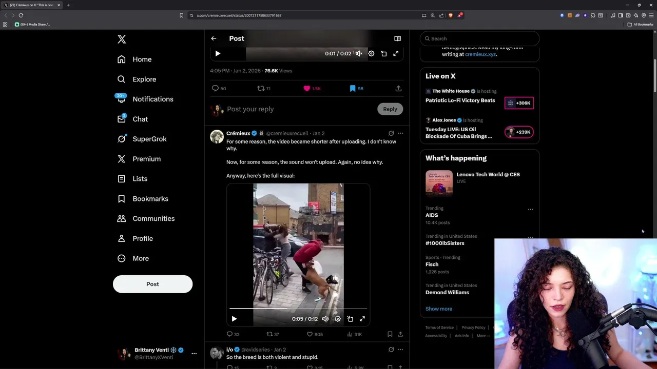This screenshot has height=369, width=657.
Task: Open Lists in the sidebar
Action: pyautogui.click(x=132, y=179)
